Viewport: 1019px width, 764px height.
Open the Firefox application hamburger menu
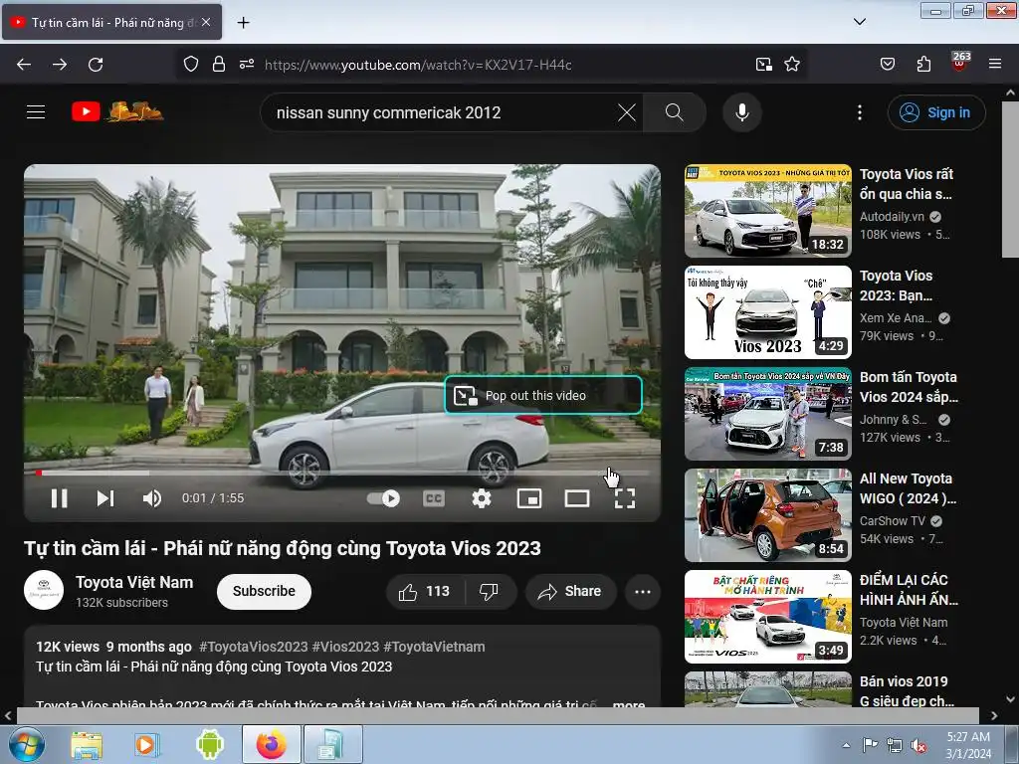pos(995,65)
